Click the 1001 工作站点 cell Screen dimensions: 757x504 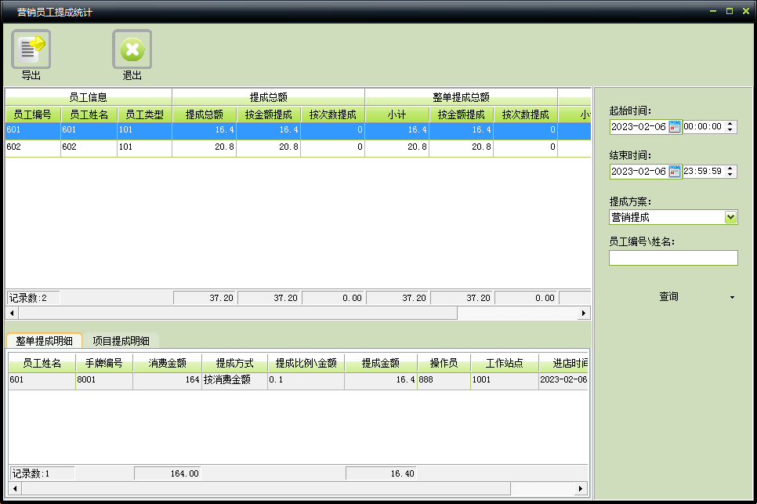(x=505, y=380)
